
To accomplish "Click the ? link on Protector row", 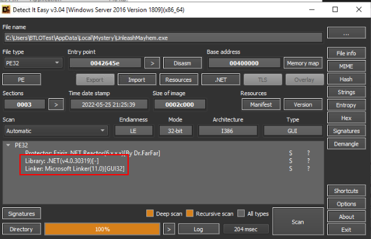I will [x=308, y=153].
